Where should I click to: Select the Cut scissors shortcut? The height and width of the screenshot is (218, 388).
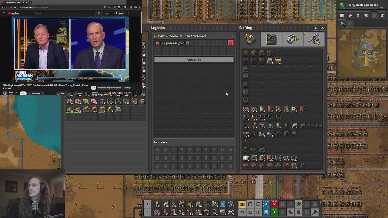[250, 213]
